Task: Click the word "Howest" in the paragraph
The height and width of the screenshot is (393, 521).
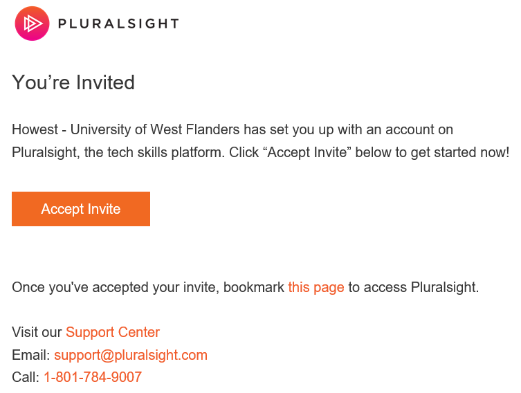Action: click(35, 129)
